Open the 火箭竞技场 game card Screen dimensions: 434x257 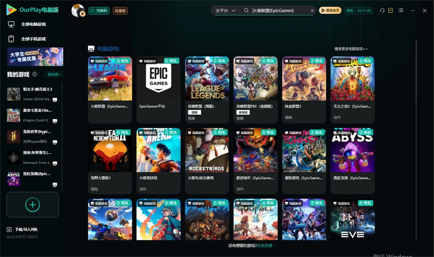[x=158, y=161]
